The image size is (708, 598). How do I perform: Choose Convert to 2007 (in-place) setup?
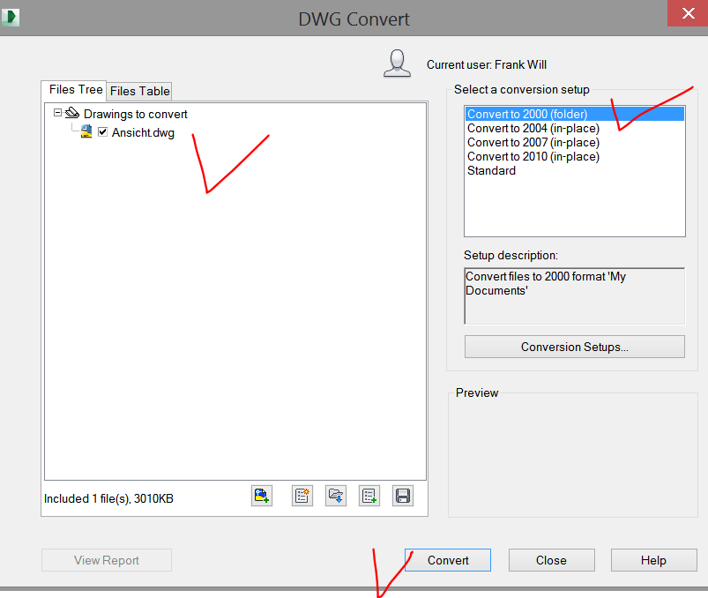coord(533,142)
